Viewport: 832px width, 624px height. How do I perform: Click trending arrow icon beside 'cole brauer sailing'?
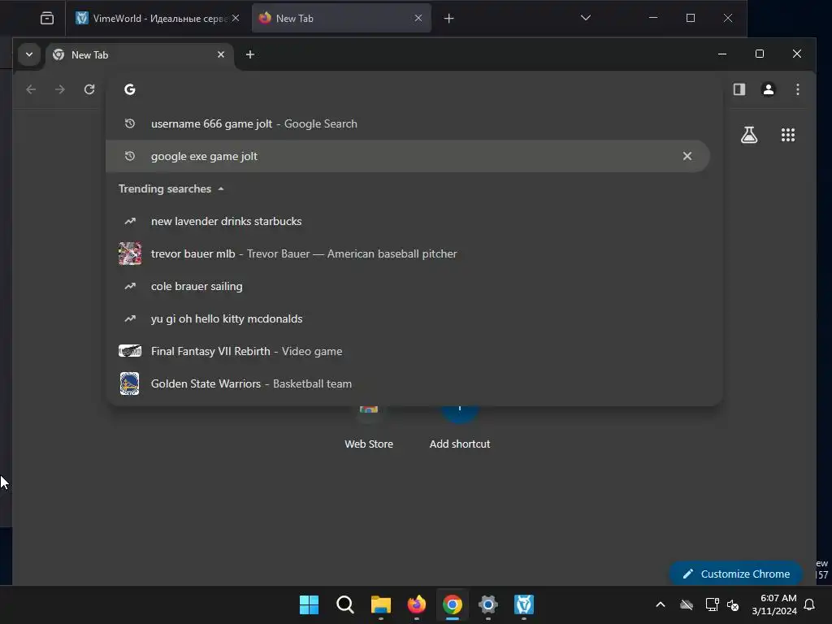(x=129, y=286)
